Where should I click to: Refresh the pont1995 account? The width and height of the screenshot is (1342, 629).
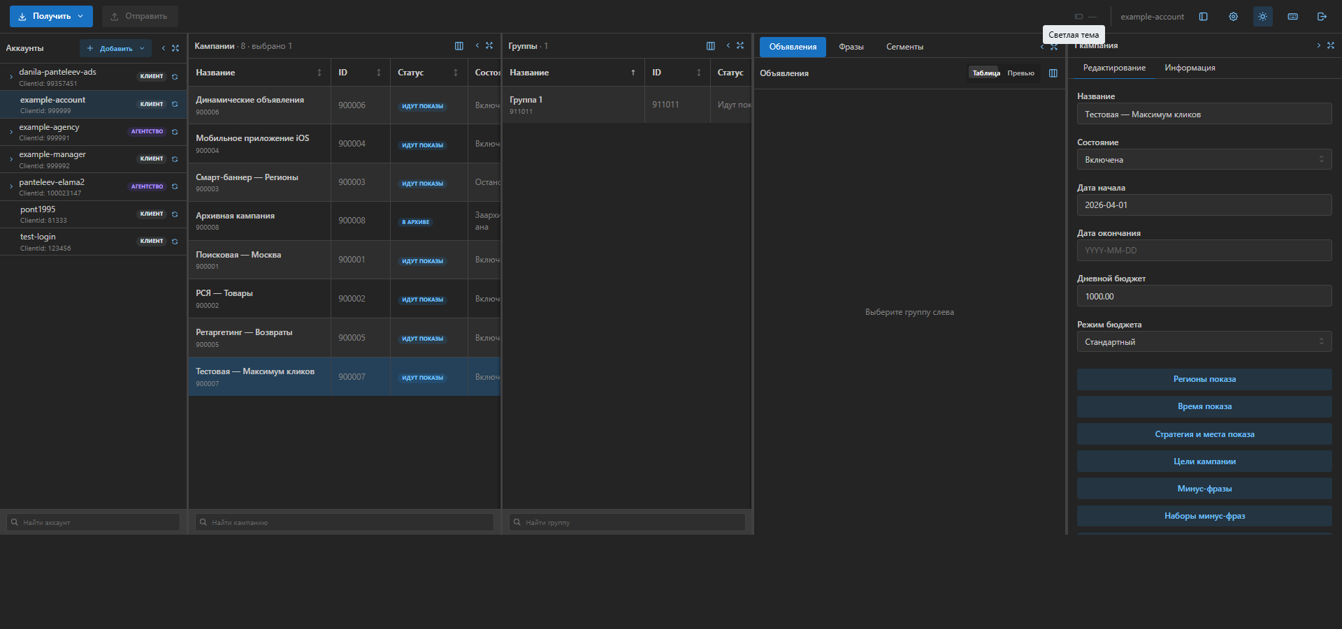(x=175, y=214)
